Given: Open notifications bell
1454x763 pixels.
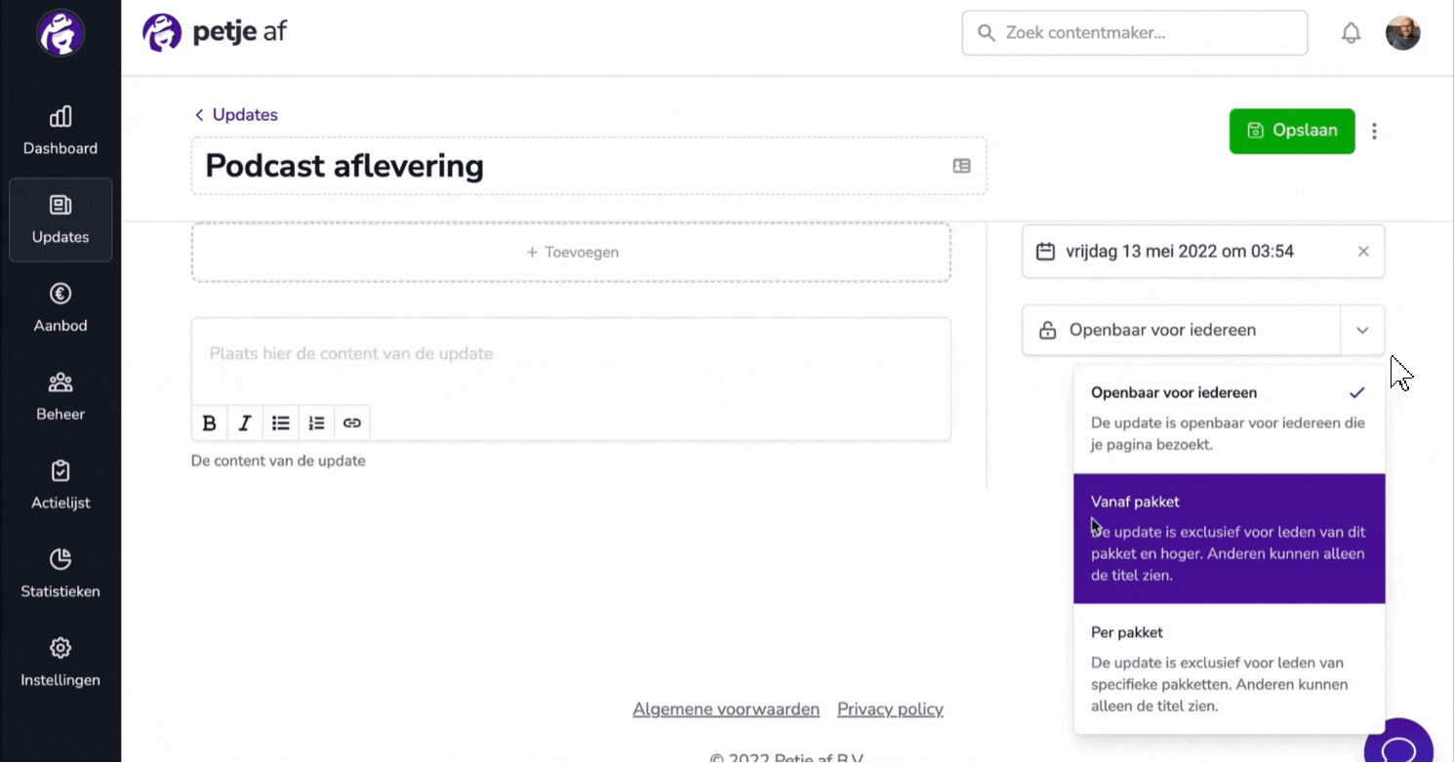Looking at the screenshot, I should [1351, 33].
